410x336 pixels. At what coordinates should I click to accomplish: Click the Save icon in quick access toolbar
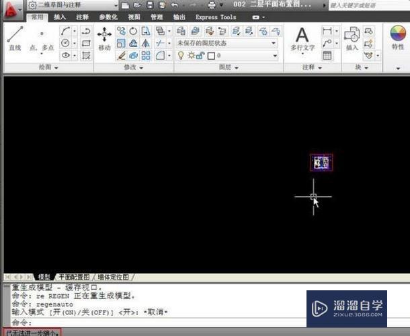pos(150,5)
